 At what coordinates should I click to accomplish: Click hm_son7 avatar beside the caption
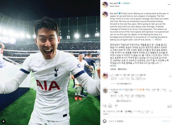pyautogui.click(x=105, y=14)
